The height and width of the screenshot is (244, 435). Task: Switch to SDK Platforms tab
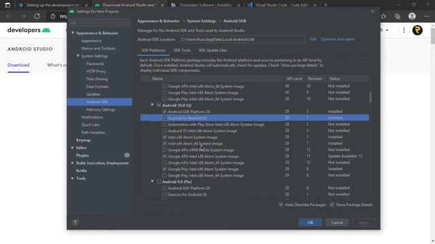coord(154,50)
